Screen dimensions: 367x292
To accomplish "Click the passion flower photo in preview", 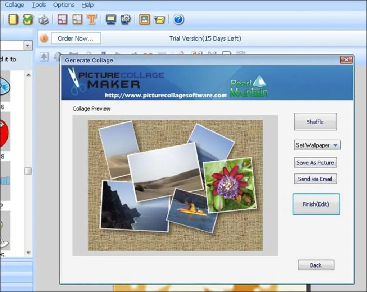I will [230, 185].
